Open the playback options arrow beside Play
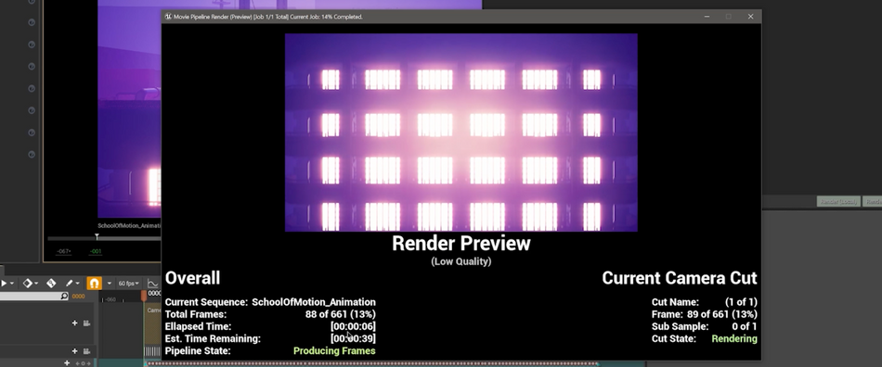This screenshot has height=367, width=882. coord(12,284)
